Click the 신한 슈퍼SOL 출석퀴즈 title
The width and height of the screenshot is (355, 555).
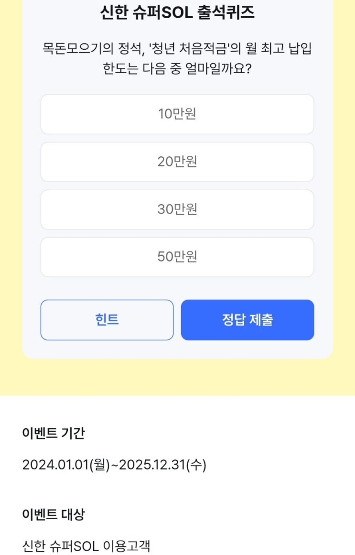coord(177,12)
